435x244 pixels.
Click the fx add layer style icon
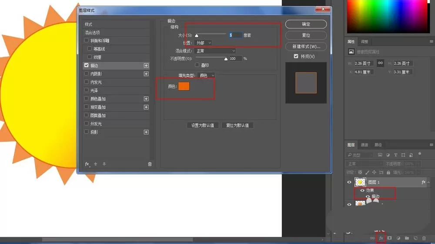[x=381, y=238]
